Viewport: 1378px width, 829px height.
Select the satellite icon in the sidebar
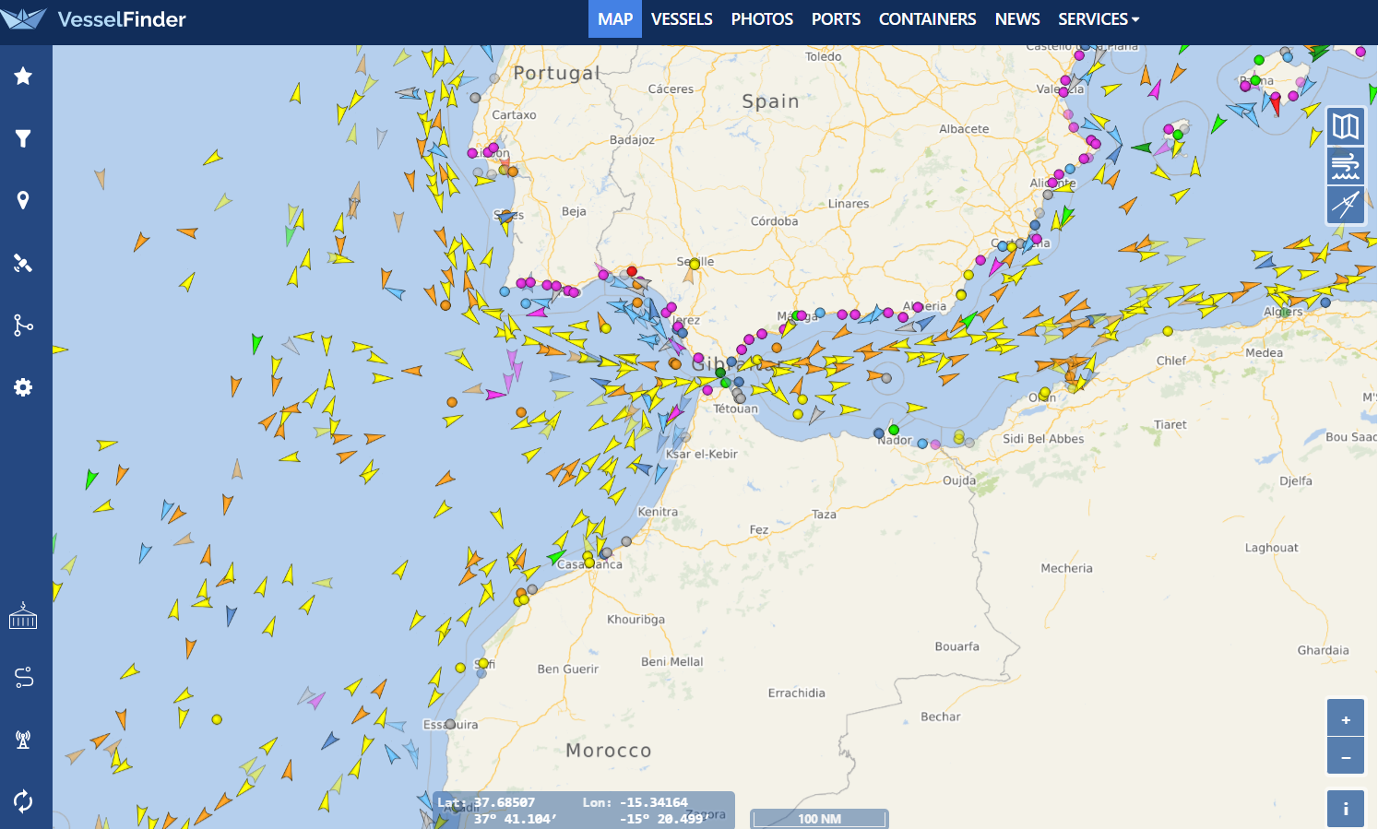23,263
